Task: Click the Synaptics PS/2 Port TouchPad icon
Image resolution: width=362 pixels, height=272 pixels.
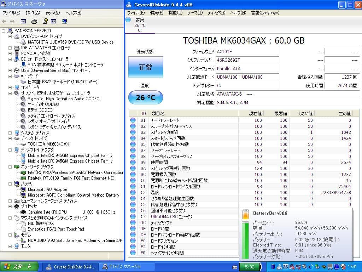Action: (x=23, y=229)
